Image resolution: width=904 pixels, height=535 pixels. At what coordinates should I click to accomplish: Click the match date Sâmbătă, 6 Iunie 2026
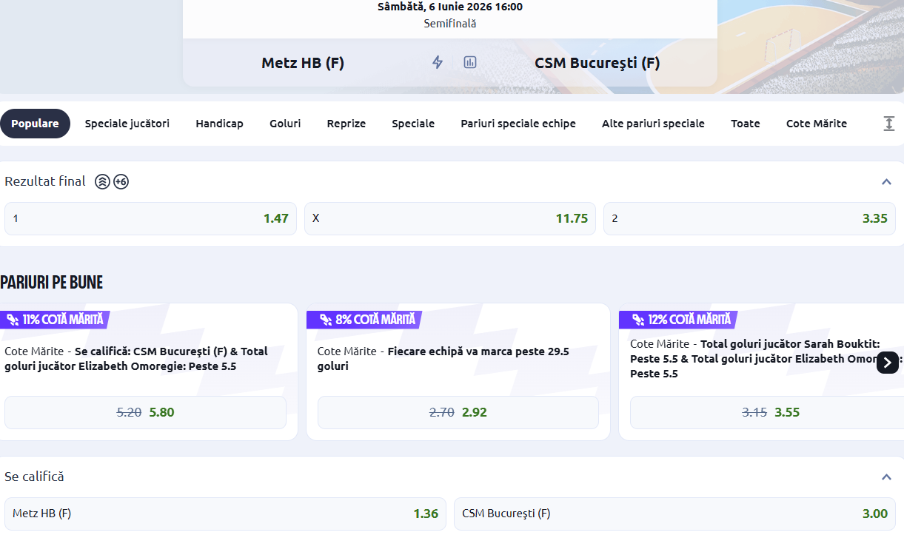coord(450,7)
